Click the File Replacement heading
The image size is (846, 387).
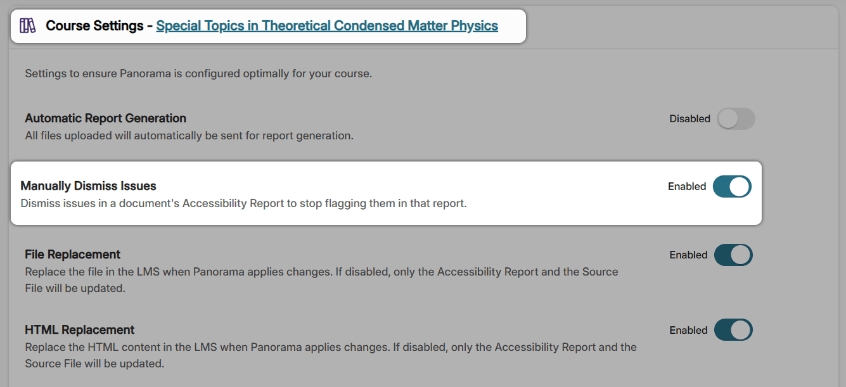click(x=72, y=254)
